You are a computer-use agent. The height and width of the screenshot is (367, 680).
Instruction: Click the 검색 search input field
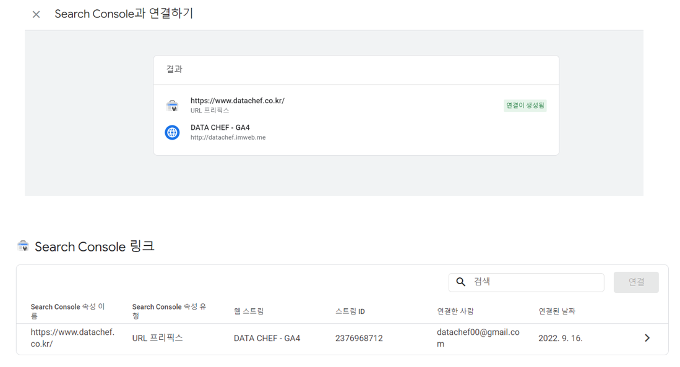coord(535,282)
